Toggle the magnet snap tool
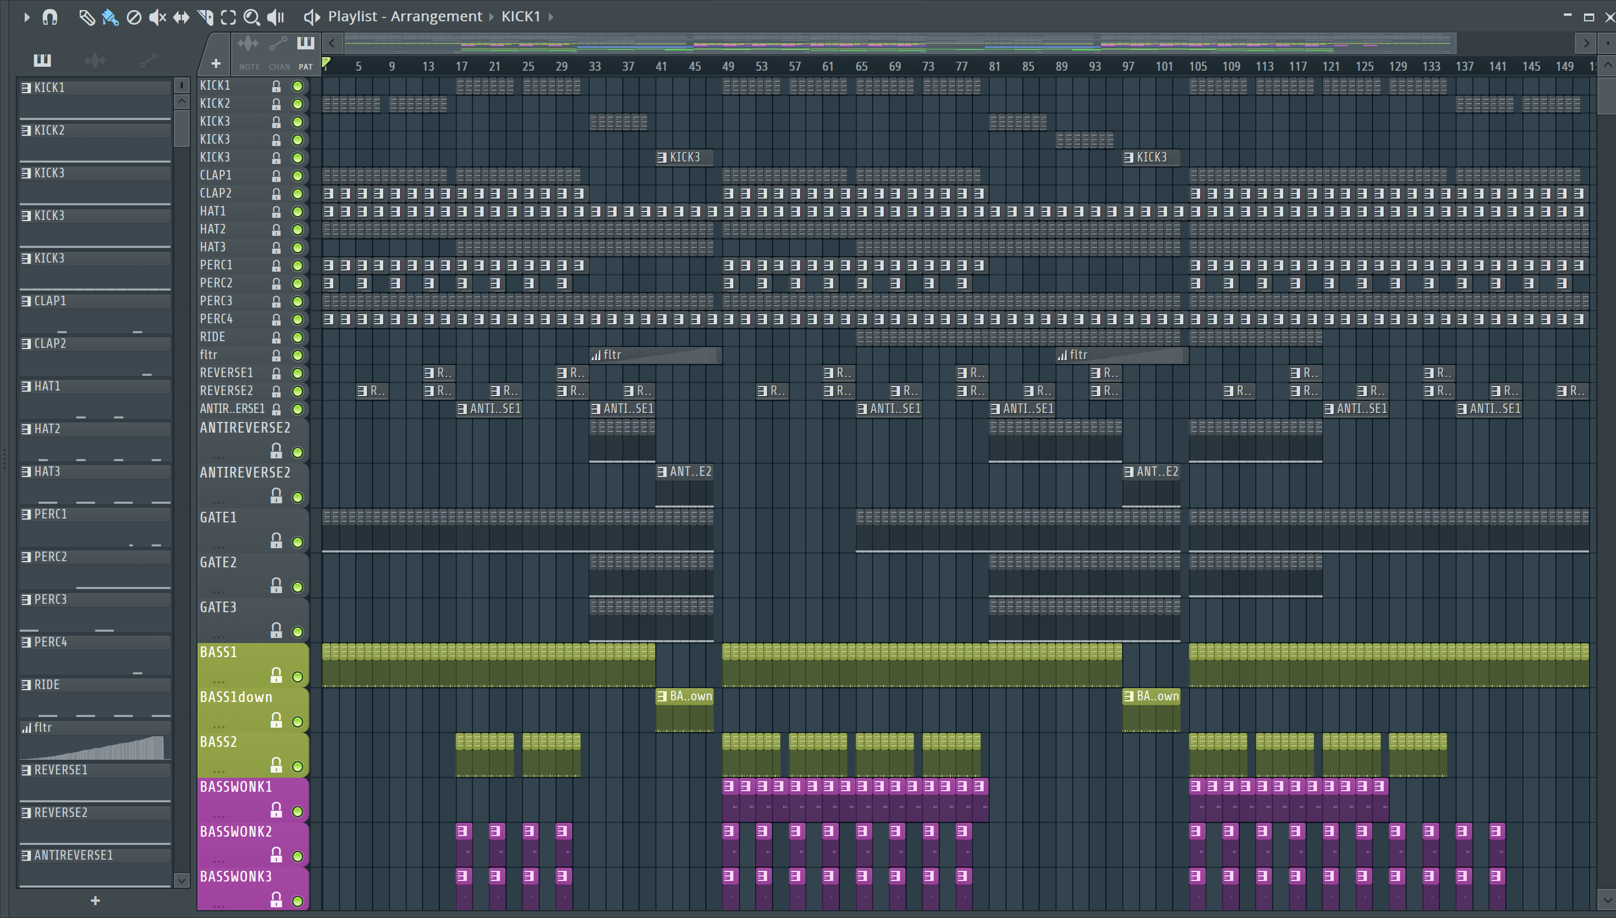 click(50, 17)
